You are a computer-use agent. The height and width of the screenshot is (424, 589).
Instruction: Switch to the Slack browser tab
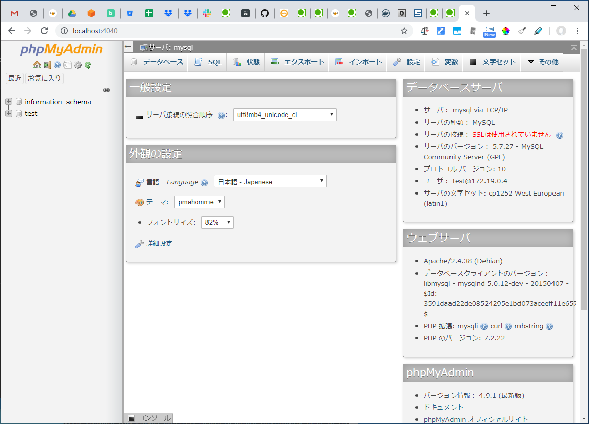(207, 13)
